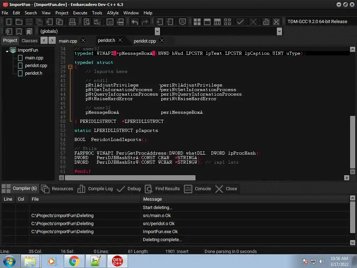The height and width of the screenshot is (268, 357).
Task: Click the Close file toolbar icon
Action: tap(49, 22)
